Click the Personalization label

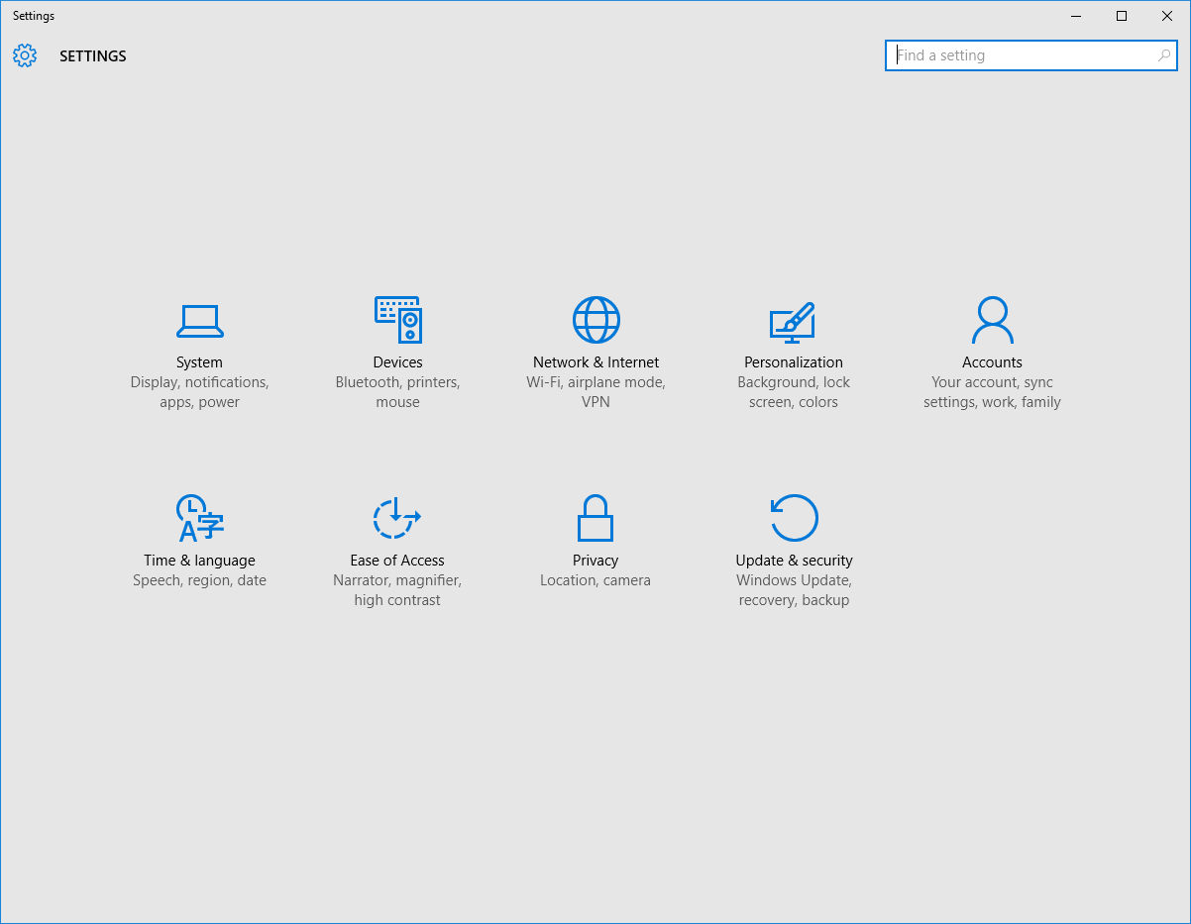click(x=794, y=362)
